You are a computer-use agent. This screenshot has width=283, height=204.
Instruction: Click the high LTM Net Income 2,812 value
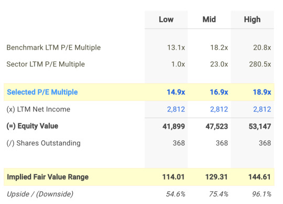(x=262, y=109)
